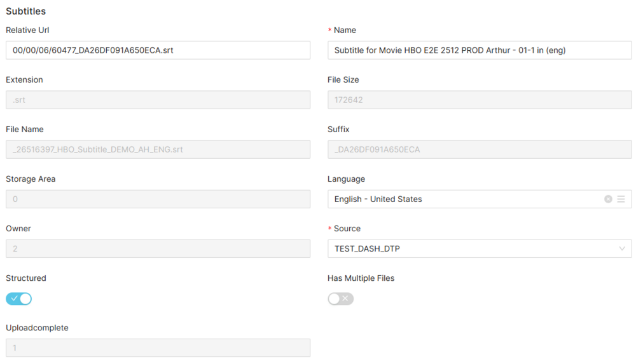Enable the Has Multiple Files switch
This screenshot has height=364, width=636.
(x=340, y=299)
